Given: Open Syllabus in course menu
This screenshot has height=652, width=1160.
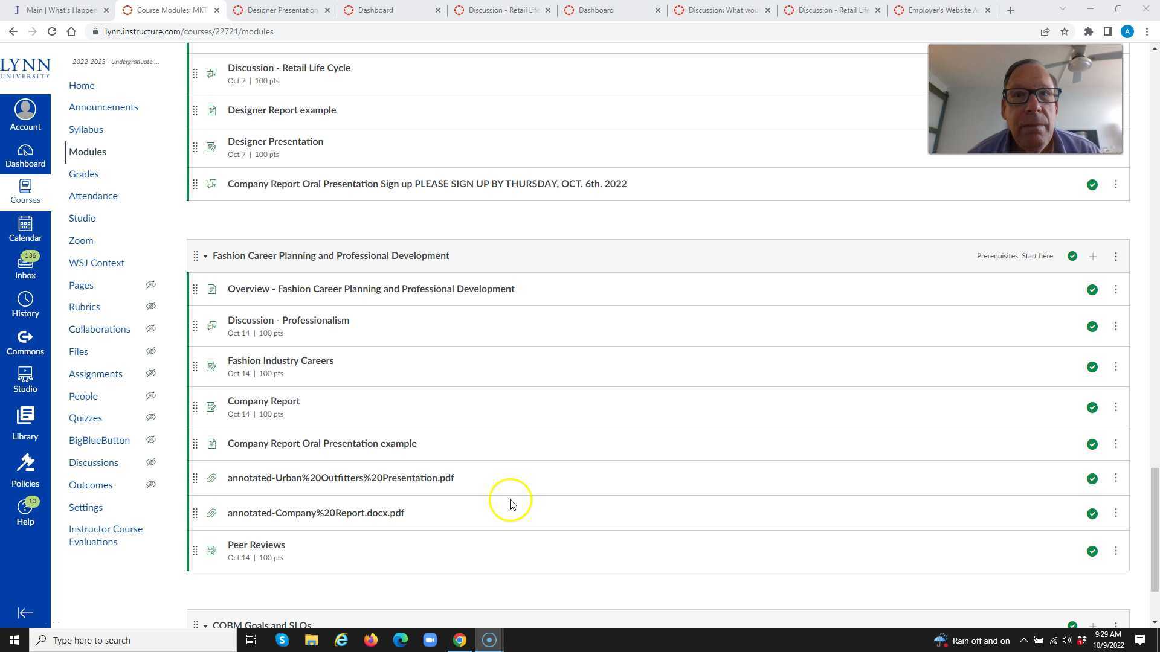Looking at the screenshot, I should coord(86,129).
